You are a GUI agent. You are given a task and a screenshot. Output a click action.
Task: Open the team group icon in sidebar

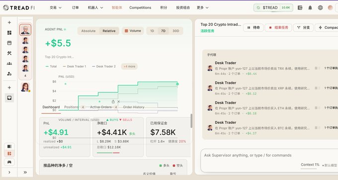click(x=9, y=63)
